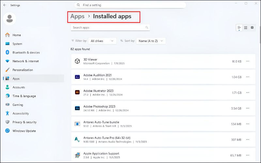This screenshot has width=261, height=163.
Task: Open more options for Adobe Illustrator 2023
Action: [248, 93]
